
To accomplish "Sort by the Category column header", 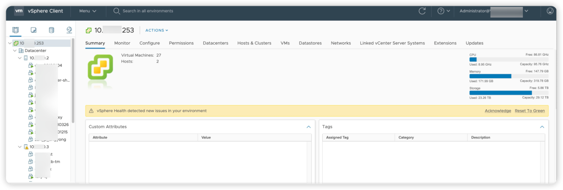I will click(431, 137).
